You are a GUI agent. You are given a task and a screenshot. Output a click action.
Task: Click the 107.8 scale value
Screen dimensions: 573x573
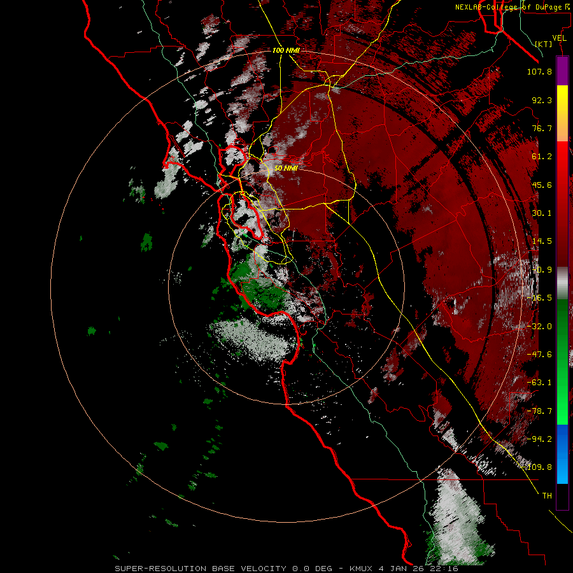click(539, 71)
